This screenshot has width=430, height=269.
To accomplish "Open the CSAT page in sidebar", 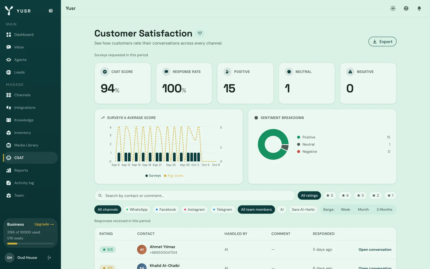I will pos(30,158).
